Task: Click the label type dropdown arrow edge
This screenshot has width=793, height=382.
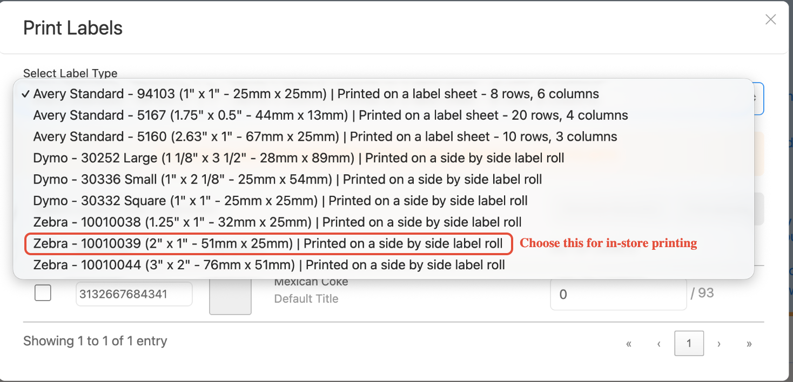Action: coord(758,98)
